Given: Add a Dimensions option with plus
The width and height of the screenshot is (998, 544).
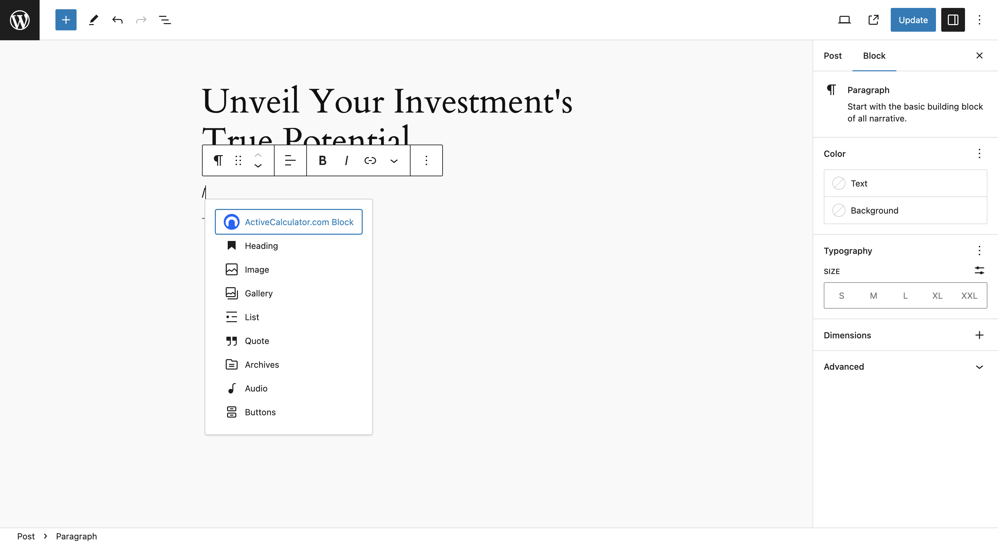Looking at the screenshot, I should pos(979,335).
